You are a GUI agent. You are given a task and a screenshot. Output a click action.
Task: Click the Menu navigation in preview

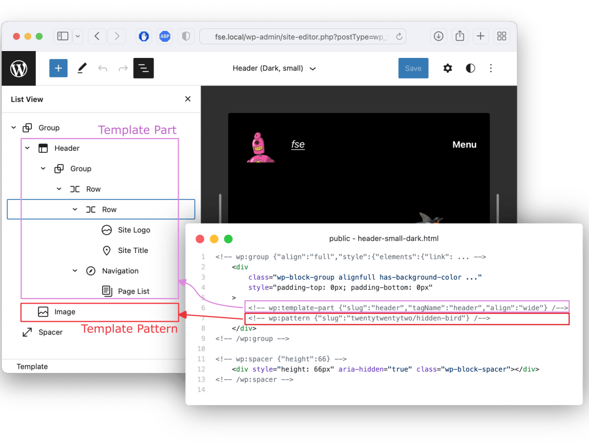pos(464,144)
